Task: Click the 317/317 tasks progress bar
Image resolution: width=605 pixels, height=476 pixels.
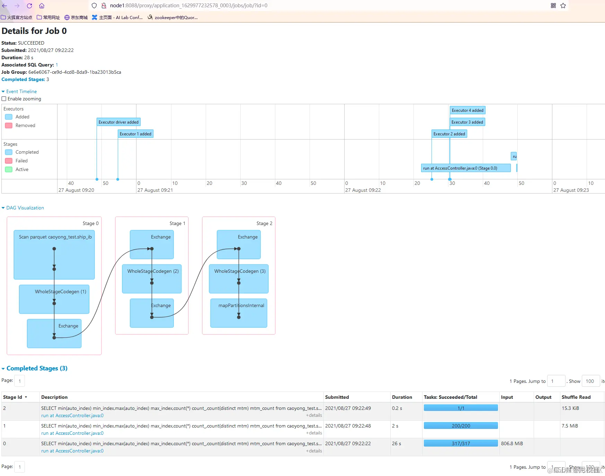Action: (461, 443)
